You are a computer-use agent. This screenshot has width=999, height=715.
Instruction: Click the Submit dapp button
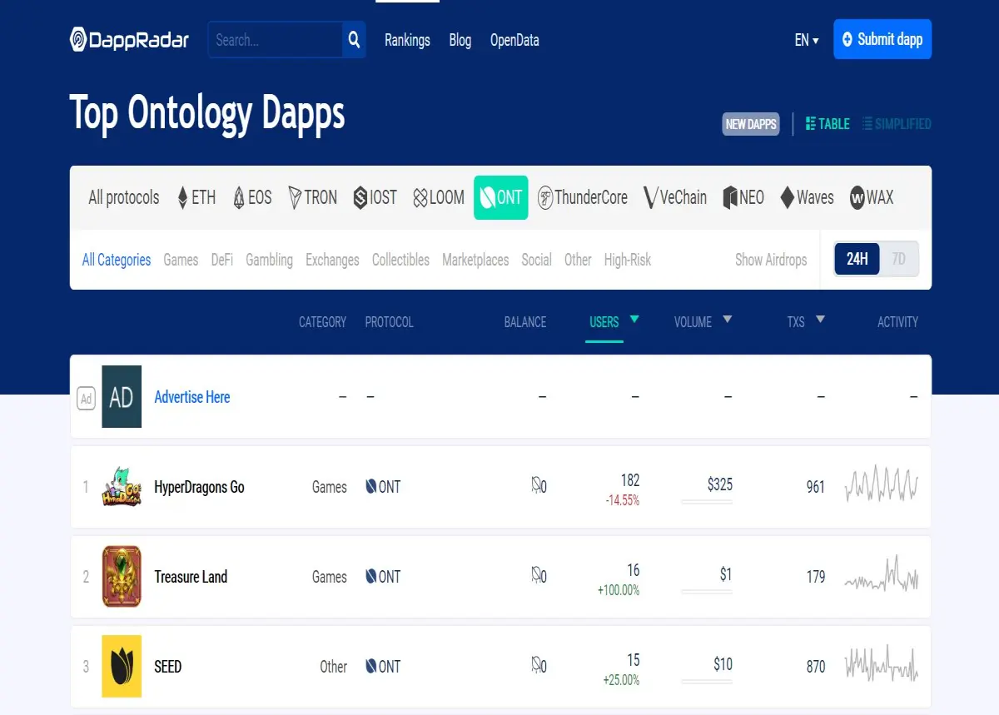882,39
